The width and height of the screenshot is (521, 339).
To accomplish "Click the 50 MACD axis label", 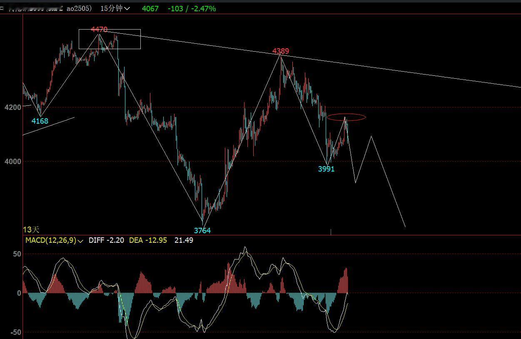I will pos(17,254).
